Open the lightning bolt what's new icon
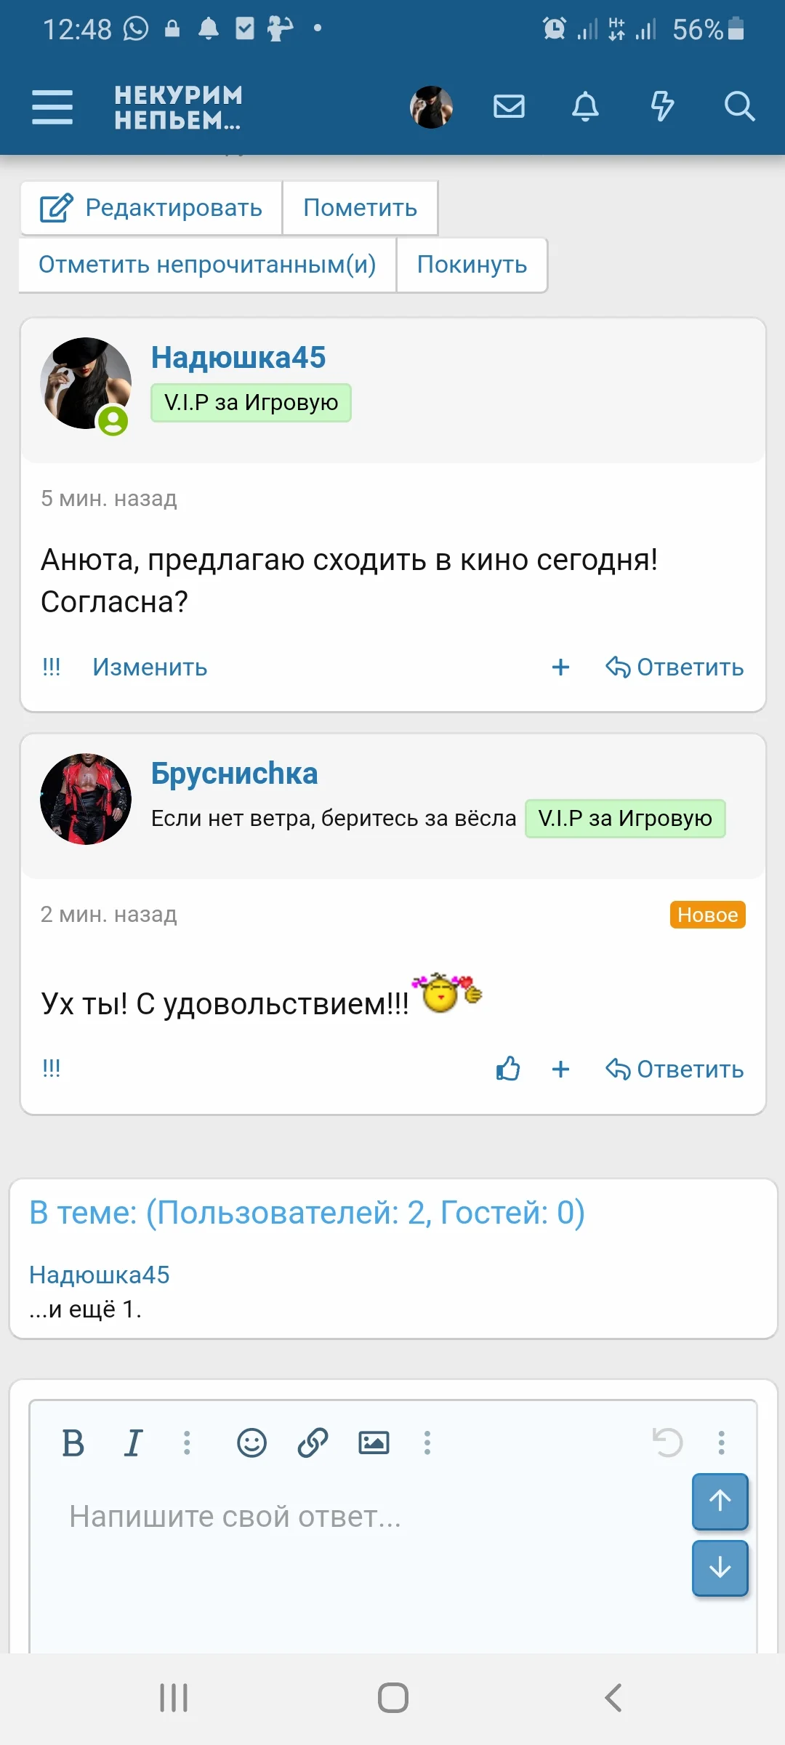Image resolution: width=785 pixels, height=1745 pixels. tap(662, 107)
